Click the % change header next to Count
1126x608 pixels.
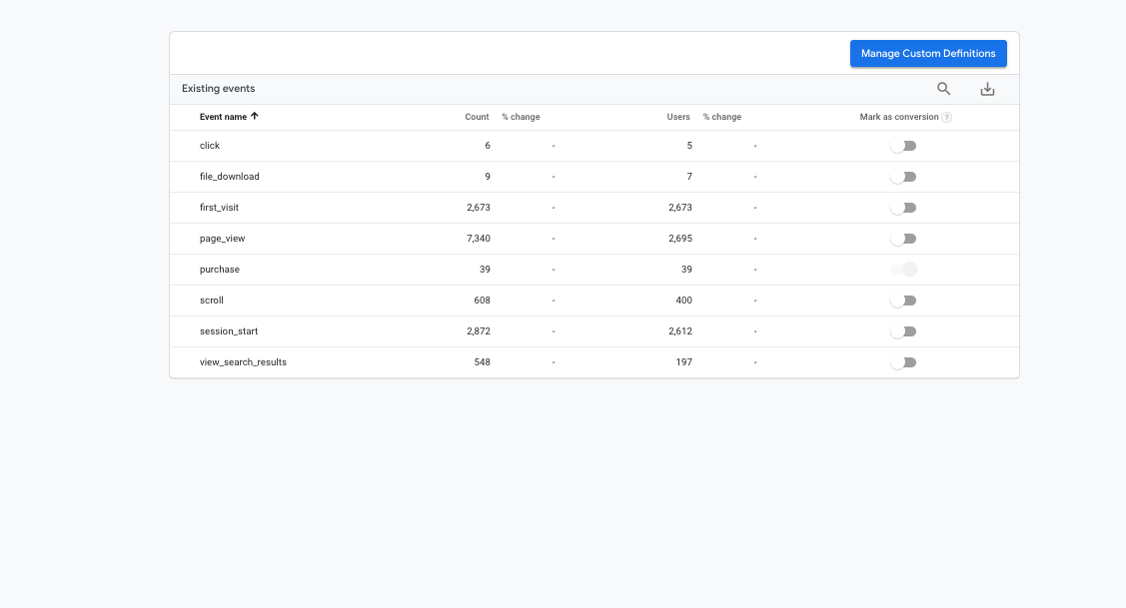point(521,117)
